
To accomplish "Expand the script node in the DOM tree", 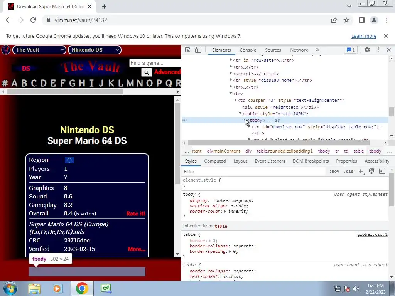I will click(x=231, y=73).
